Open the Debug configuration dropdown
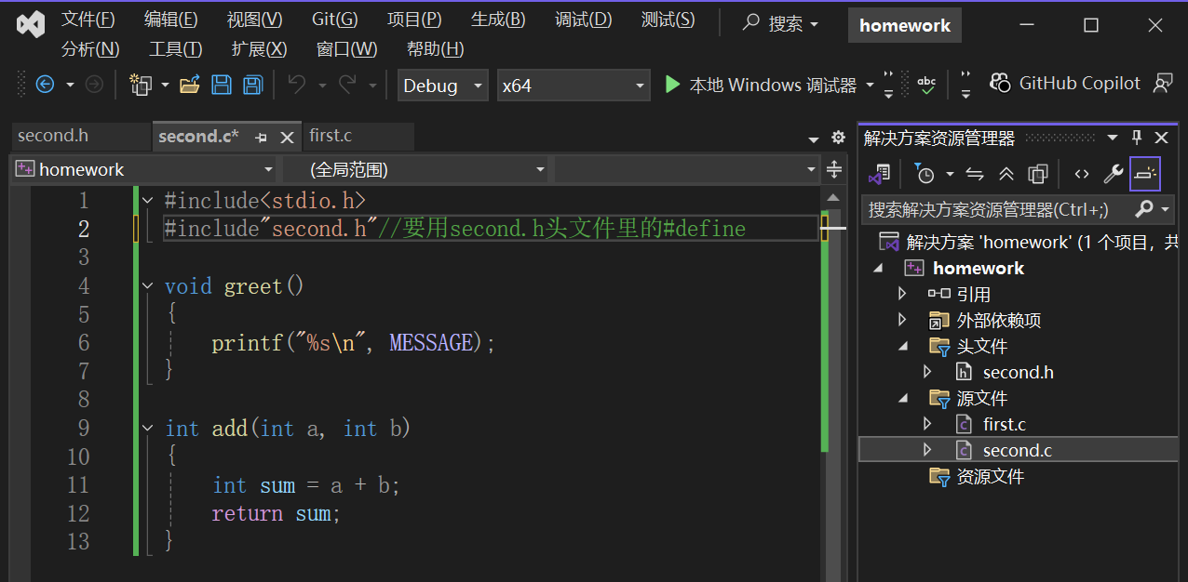The width and height of the screenshot is (1188, 582). tap(442, 86)
